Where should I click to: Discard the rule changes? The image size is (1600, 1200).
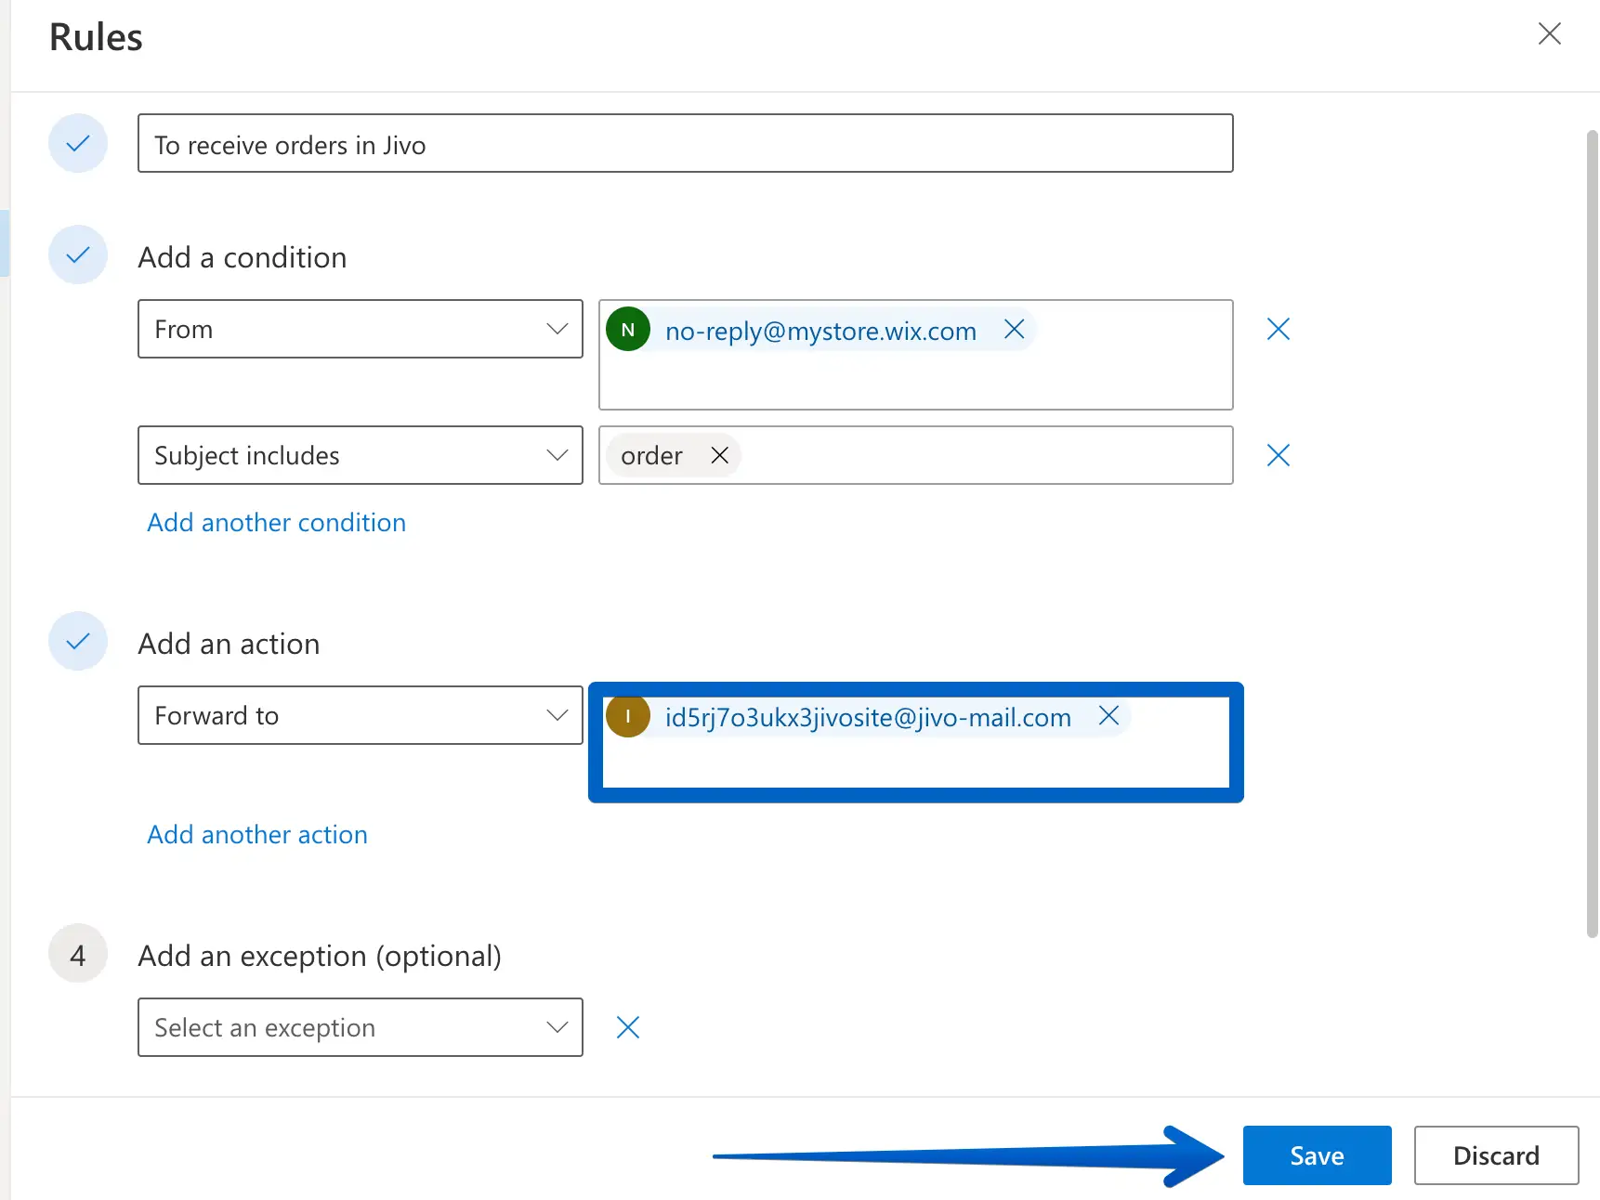[x=1495, y=1155]
